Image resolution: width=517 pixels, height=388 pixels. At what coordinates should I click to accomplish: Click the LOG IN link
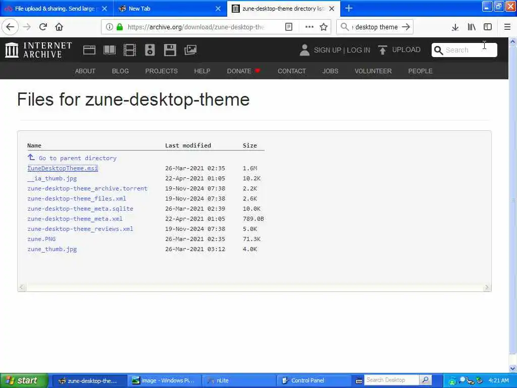(358, 50)
